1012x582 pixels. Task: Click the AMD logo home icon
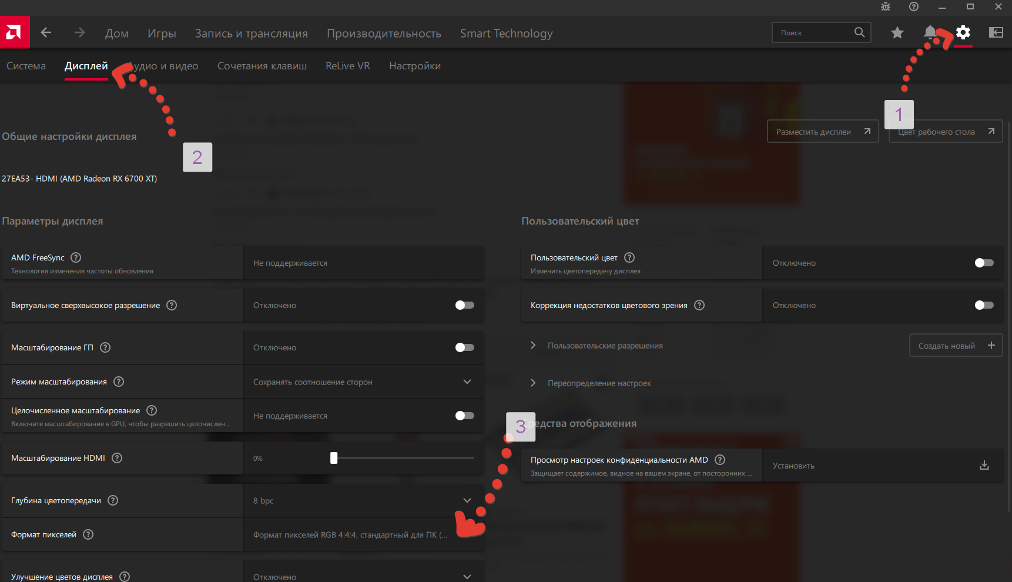14,32
